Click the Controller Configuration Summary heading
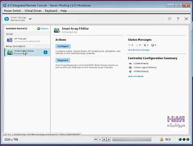This screenshot has height=146, width=193. [153, 58]
